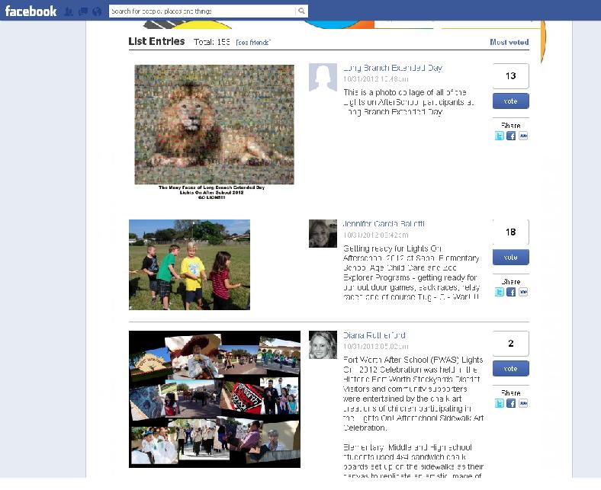Vote for Diana Rutherford's entry
601x490 pixels.
point(510,369)
